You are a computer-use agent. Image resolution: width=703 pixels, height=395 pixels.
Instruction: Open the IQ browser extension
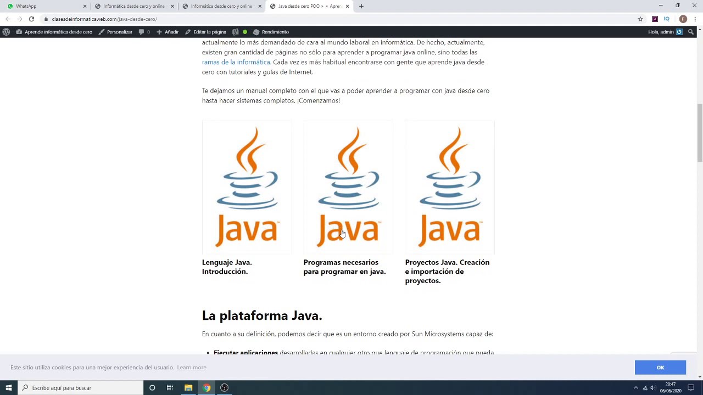click(667, 19)
